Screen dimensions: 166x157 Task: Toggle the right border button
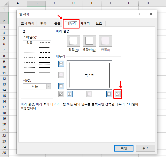point(109,94)
